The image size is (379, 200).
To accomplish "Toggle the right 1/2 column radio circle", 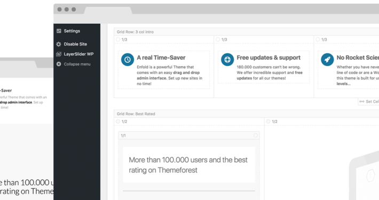I will pos(268,122).
